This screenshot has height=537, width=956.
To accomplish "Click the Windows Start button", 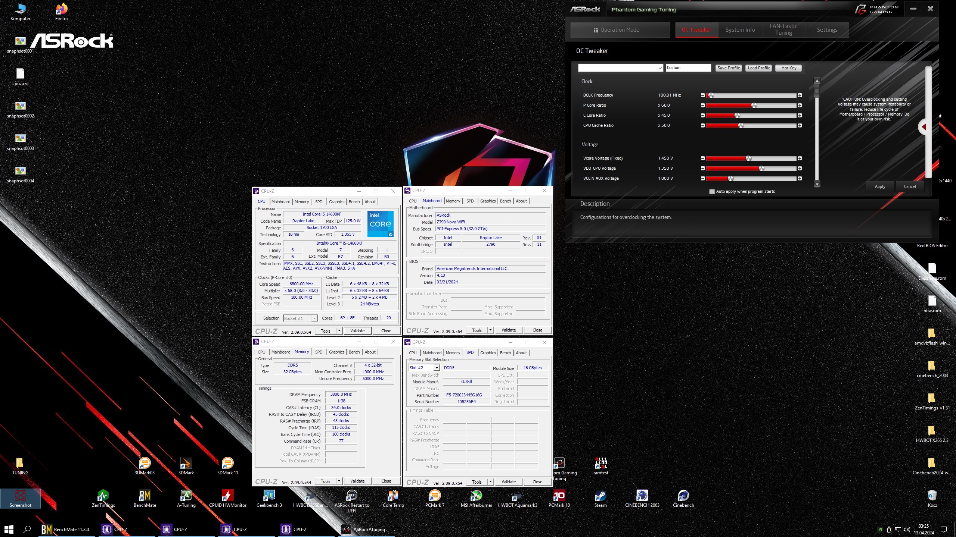I will [x=9, y=529].
